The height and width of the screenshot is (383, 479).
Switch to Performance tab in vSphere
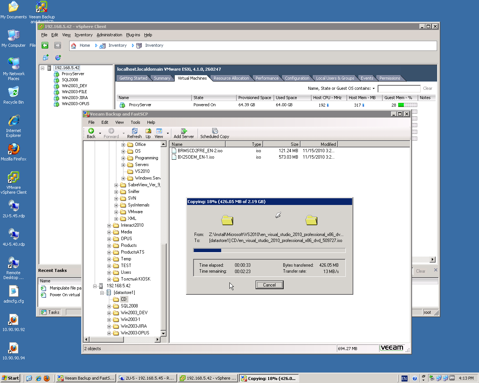pyautogui.click(x=267, y=78)
